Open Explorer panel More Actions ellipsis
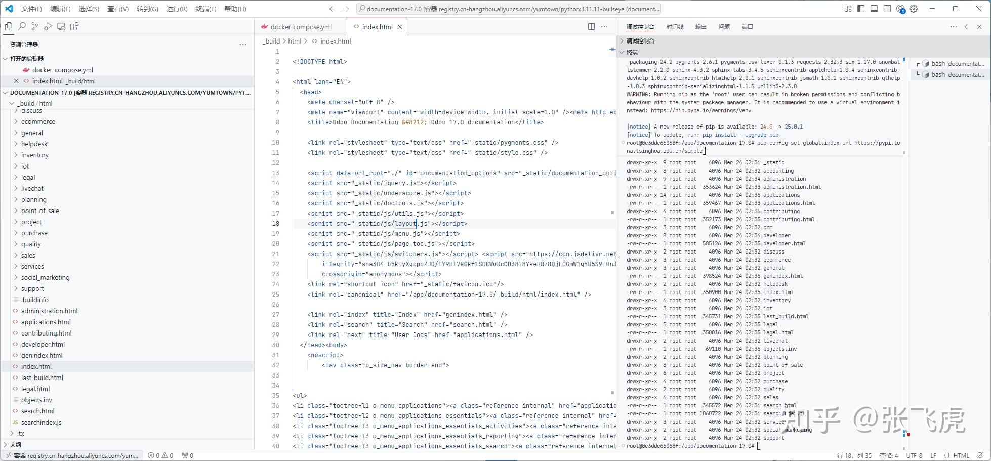Viewport: 991px width, 461px height. [x=243, y=45]
